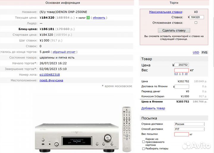Click the green tax help question icon
This screenshot has height=153, width=214.
click(88, 18)
